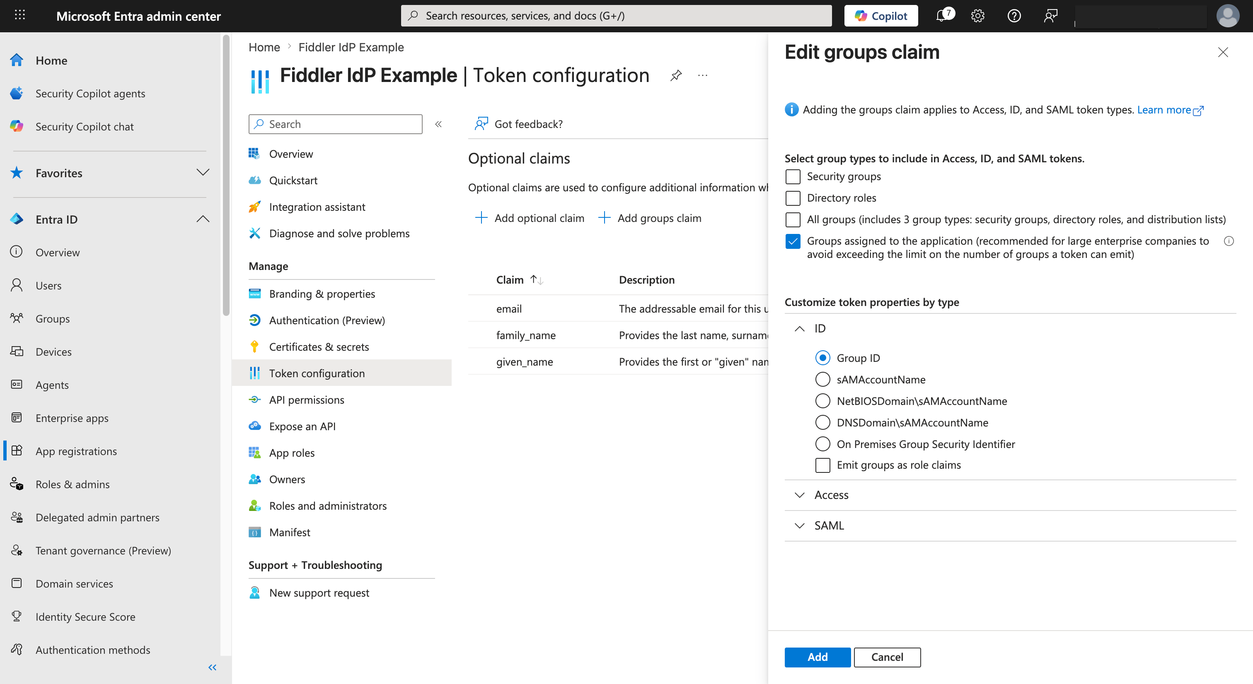
Task: Close the Edit groups claim panel
Action: [x=1223, y=52]
